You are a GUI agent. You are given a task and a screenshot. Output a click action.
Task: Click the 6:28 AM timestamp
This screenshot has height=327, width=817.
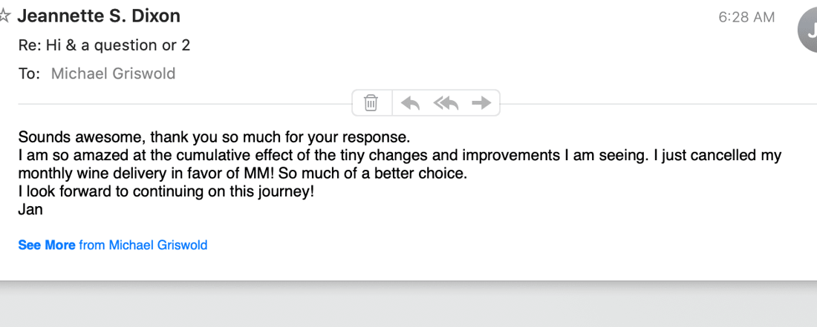746,17
